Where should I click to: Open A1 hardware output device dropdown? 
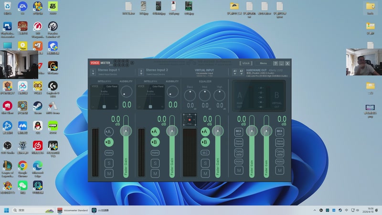pos(234,72)
